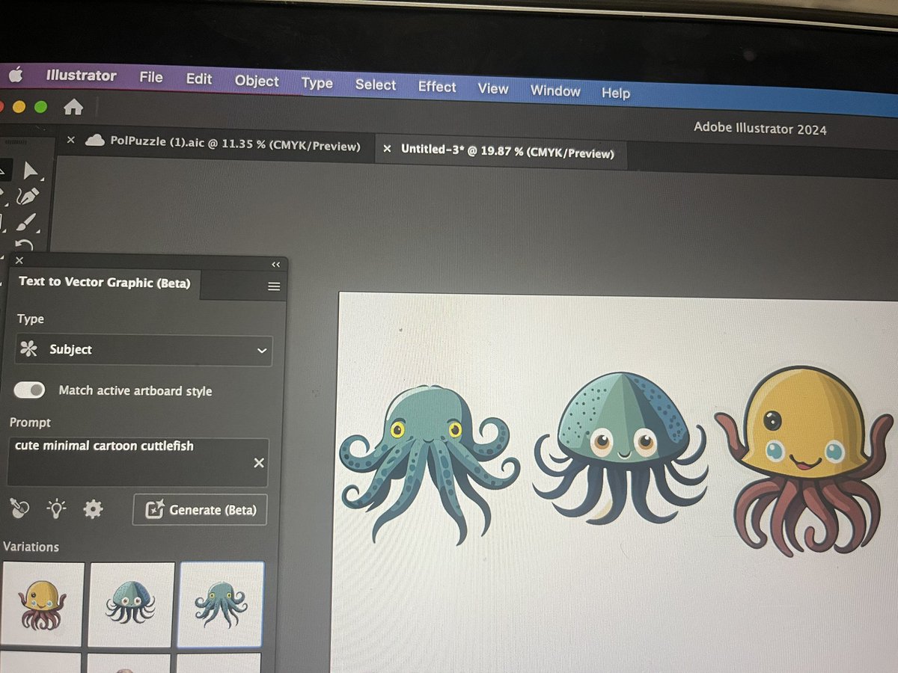Select the yellow cuttlefish variation thumbnail
Image resolution: width=898 pixels, height=673 pixels.
click(x=43, y=604)
